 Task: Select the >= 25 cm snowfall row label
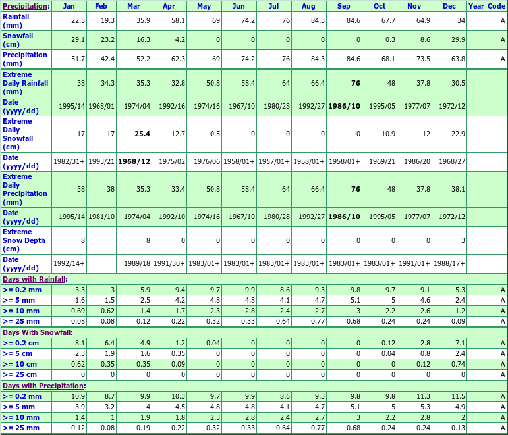coord(20,374)
